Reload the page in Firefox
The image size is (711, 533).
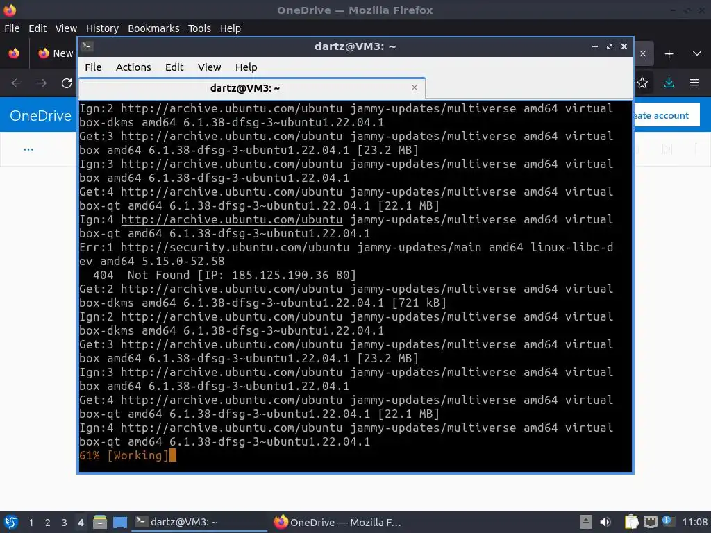coord(67,83)
